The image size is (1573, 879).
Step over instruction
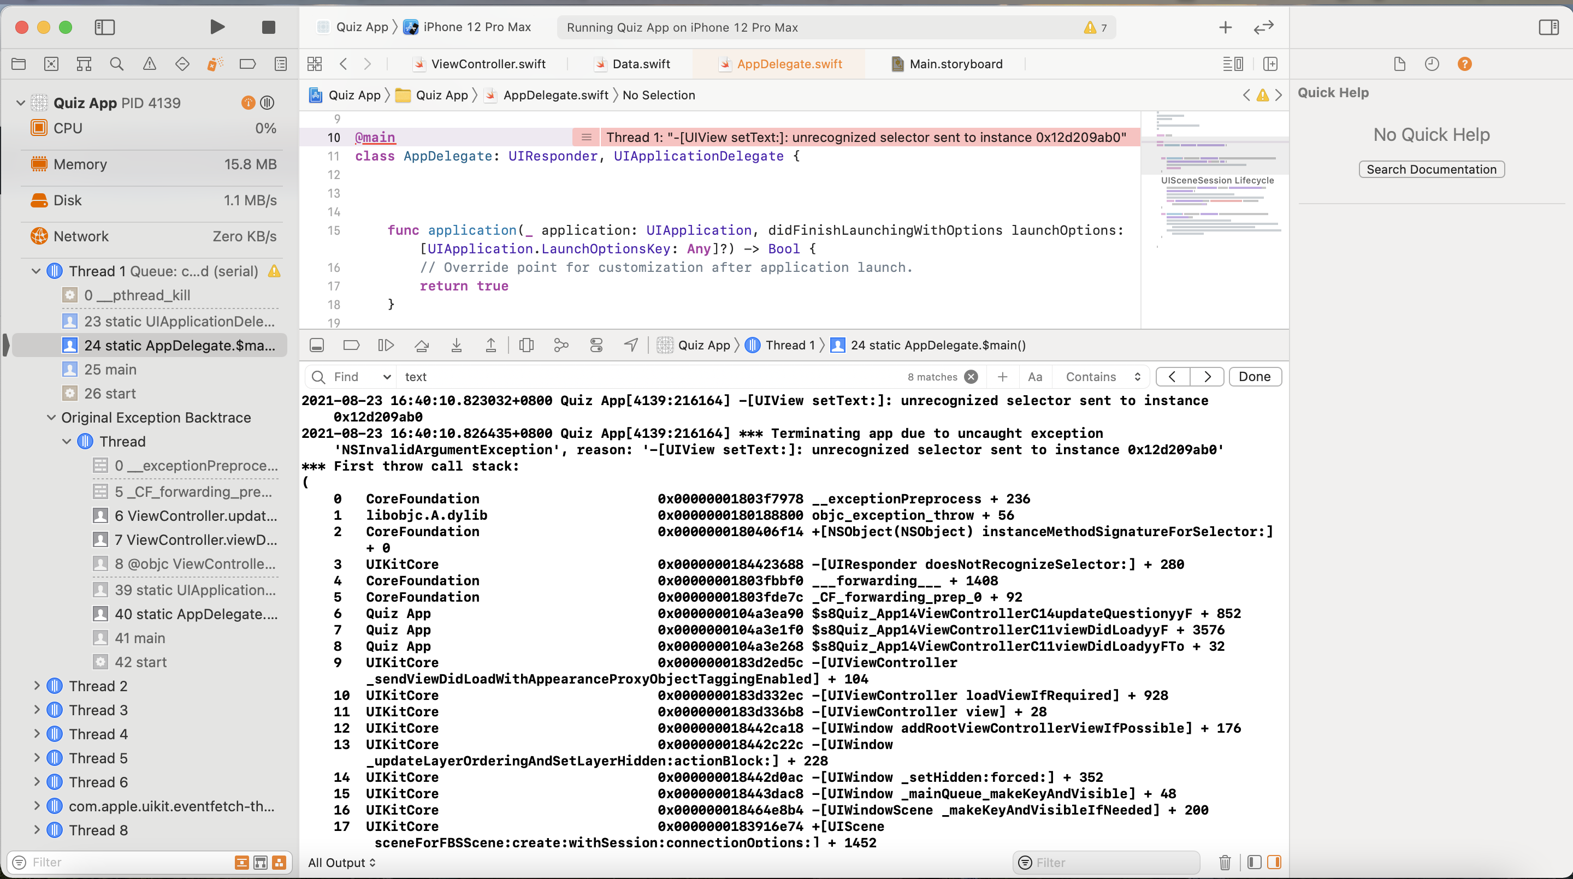click(x=421, y=345)
